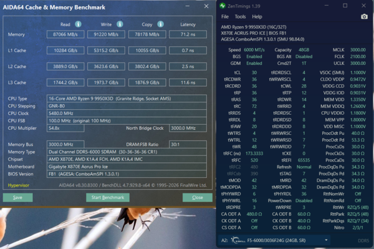Click the Memory Type DDR5-6000 field

(127, 152)
